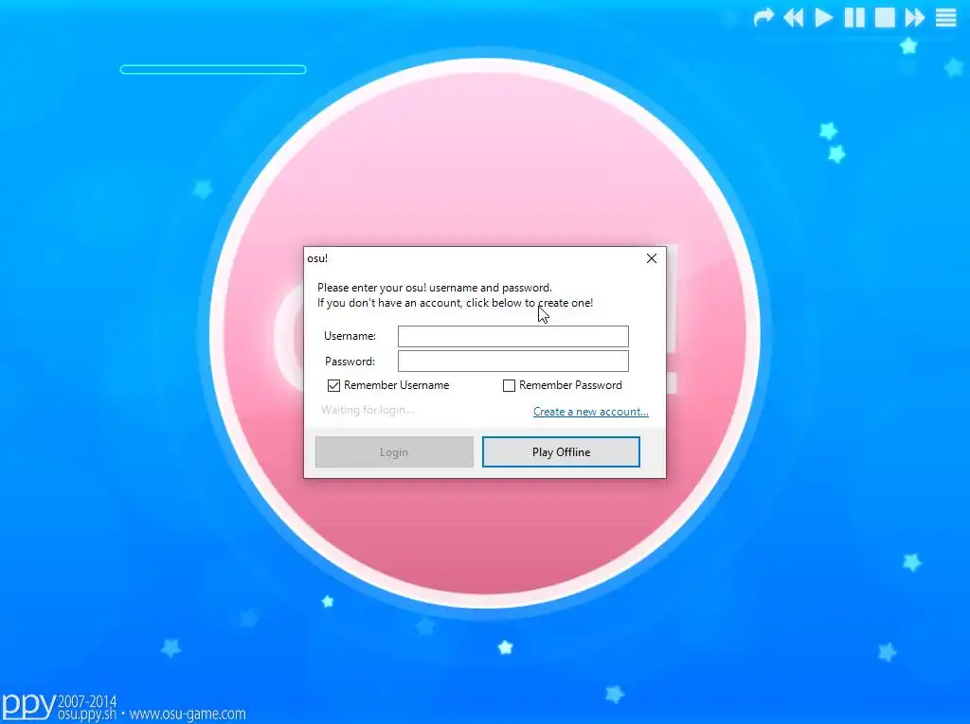Choose Play Offline
Viewport: 970px width, 724px height.
click(561, 452)
